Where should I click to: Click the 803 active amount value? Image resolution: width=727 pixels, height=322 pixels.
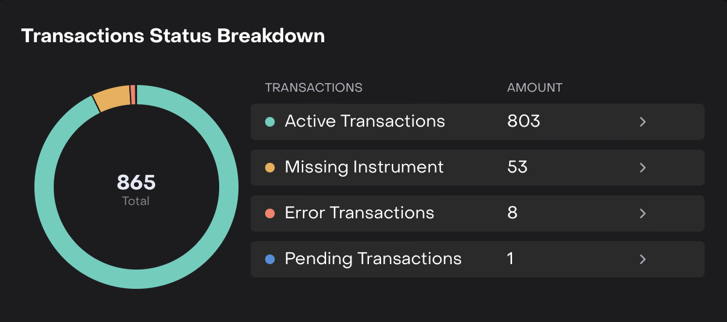(x=524, y=121)
